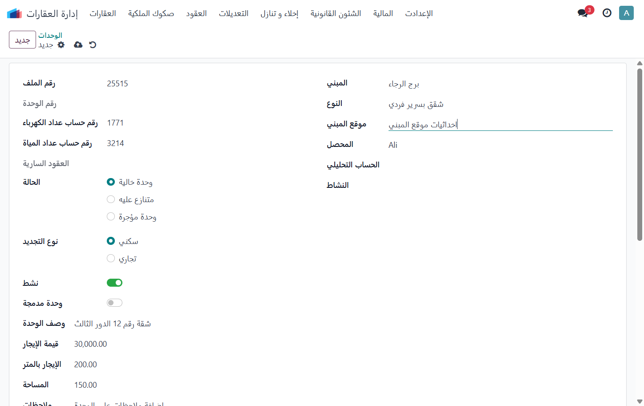644x406 pixels.
Task: Discard changes with the undo arrow icon
Action: [x=93, y=45]
